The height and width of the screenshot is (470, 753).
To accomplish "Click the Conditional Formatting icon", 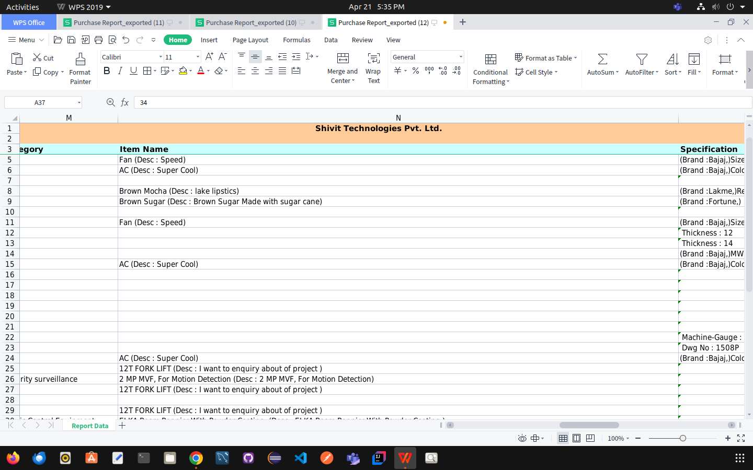I will [x=490, y=60].
